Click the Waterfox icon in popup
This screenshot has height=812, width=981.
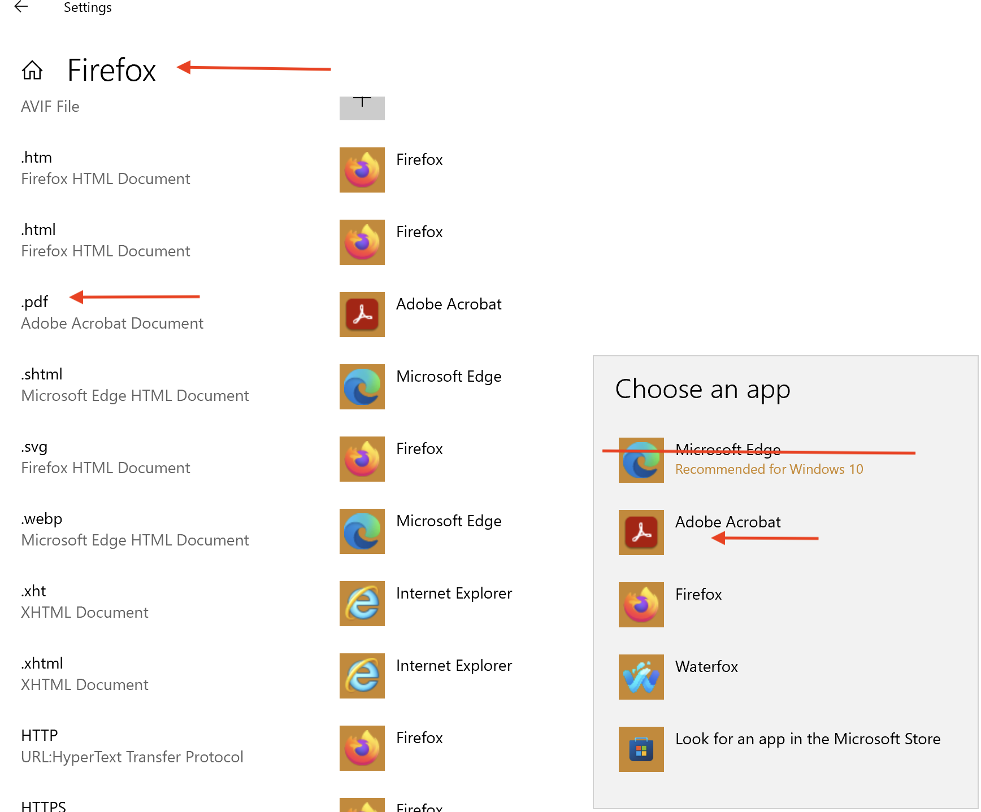click(x=641, y=677)
